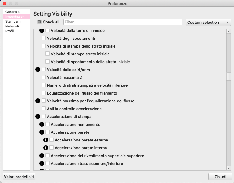Click info icon for Accelerazione del rivestimento superficie superiore
This screenshot has height=183, width=234.
click(42, 156)
